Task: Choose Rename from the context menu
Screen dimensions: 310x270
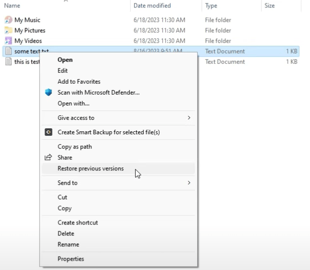Action: tap(68, 244)
